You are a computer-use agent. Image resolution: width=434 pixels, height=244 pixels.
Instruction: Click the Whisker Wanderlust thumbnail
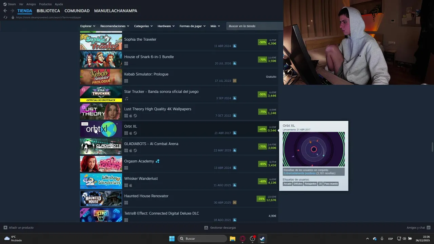pos(101,181)
